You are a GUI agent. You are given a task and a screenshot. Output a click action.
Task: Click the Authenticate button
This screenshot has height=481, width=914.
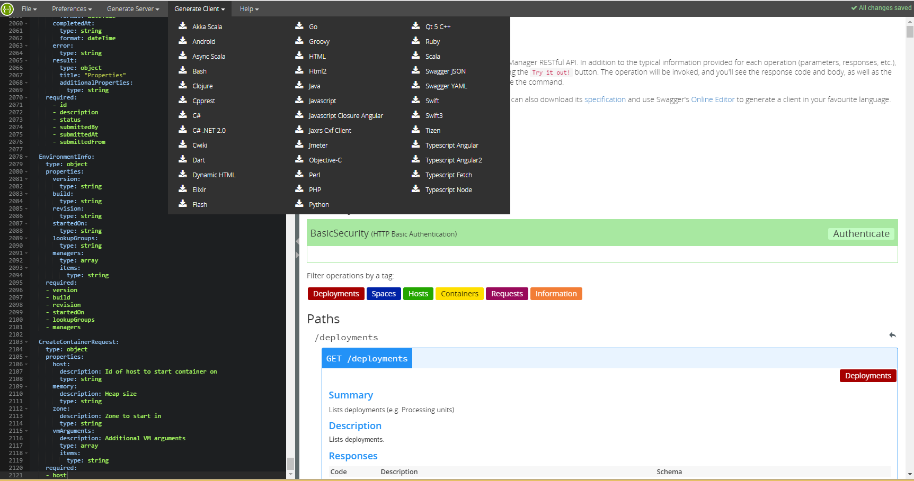click(861, 234)
